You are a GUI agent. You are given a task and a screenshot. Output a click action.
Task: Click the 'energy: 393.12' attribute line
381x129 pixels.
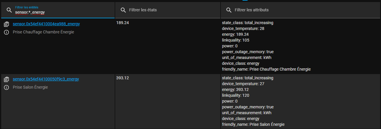235,89
